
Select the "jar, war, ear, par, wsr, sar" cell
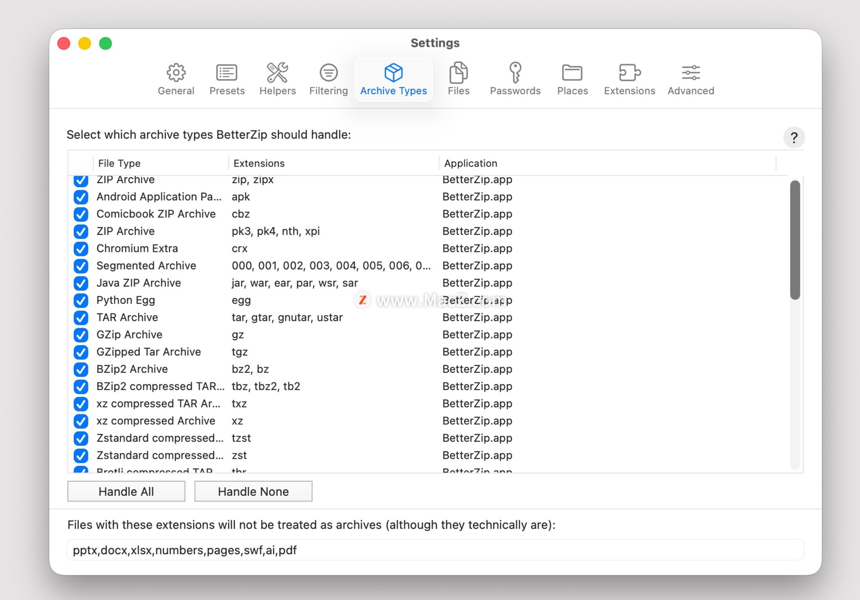[x=295, y=283]
